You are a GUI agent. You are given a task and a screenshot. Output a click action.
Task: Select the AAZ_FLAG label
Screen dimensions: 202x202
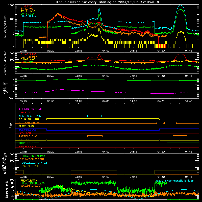pyautogui.click(x=25, y=140)
